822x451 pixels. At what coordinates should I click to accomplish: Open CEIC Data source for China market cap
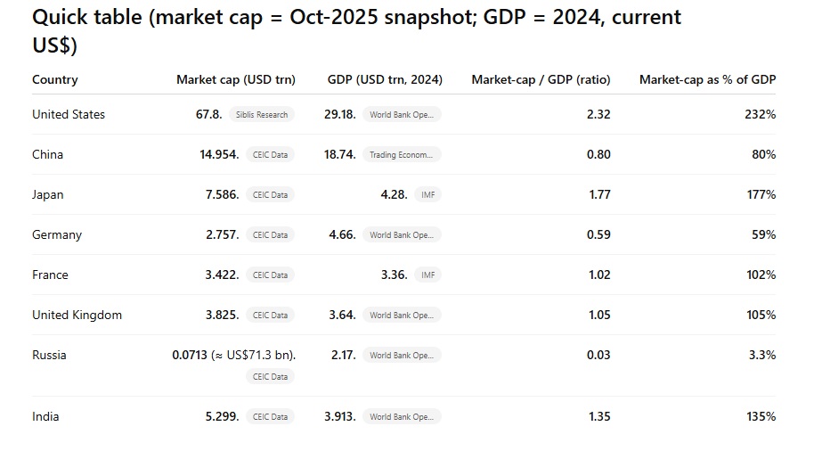coord(270,155)
